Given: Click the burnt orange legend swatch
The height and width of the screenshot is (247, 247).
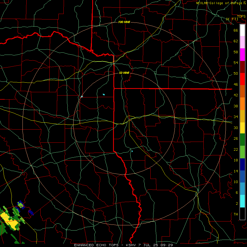Looking at the screenshot, I should pos(242,91).
